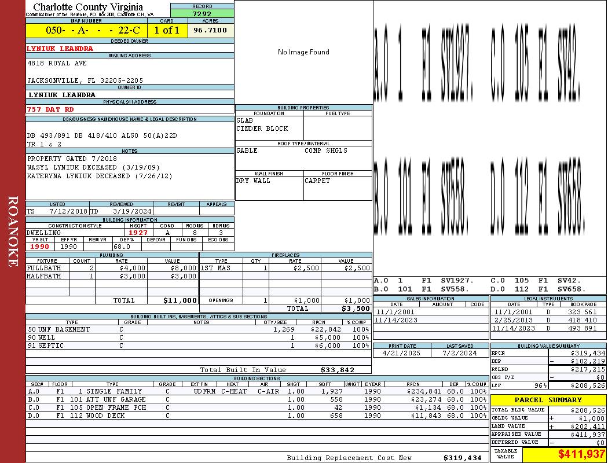Viewport: 608px width, 463px height.
Task: Click section A.0 SINGLE FAMILY row
Action: (258, 392)
